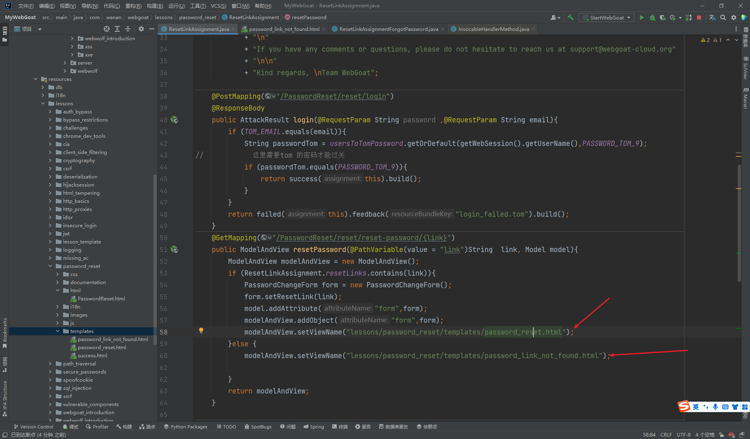This screenshot has height=439, width=750.
Task: Click the gutter endpoint icon on line 40
Action: pyautogui.click(x=174, y=120)
